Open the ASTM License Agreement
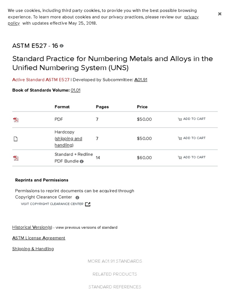Viewport: 230px width, 307px height. click(39, 238)
